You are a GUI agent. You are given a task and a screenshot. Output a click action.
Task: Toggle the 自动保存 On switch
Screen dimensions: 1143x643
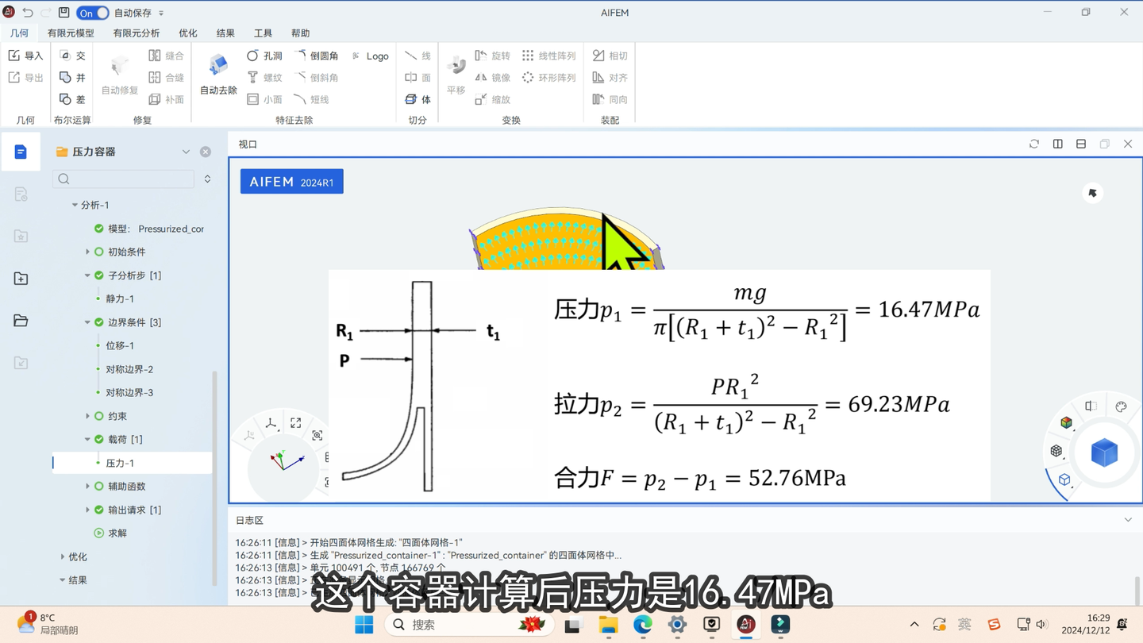click(x=92, y=13)
